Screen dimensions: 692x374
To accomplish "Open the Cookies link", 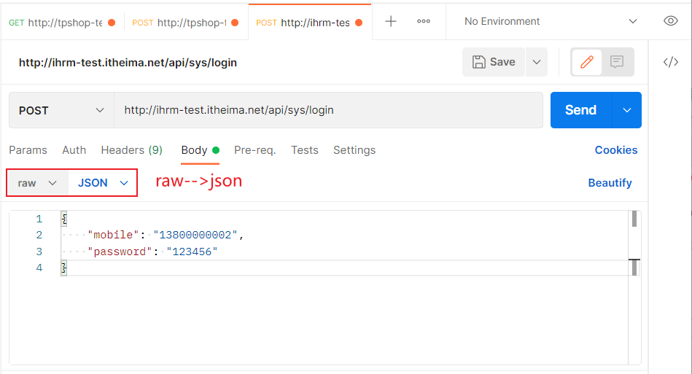I will 615,150.
